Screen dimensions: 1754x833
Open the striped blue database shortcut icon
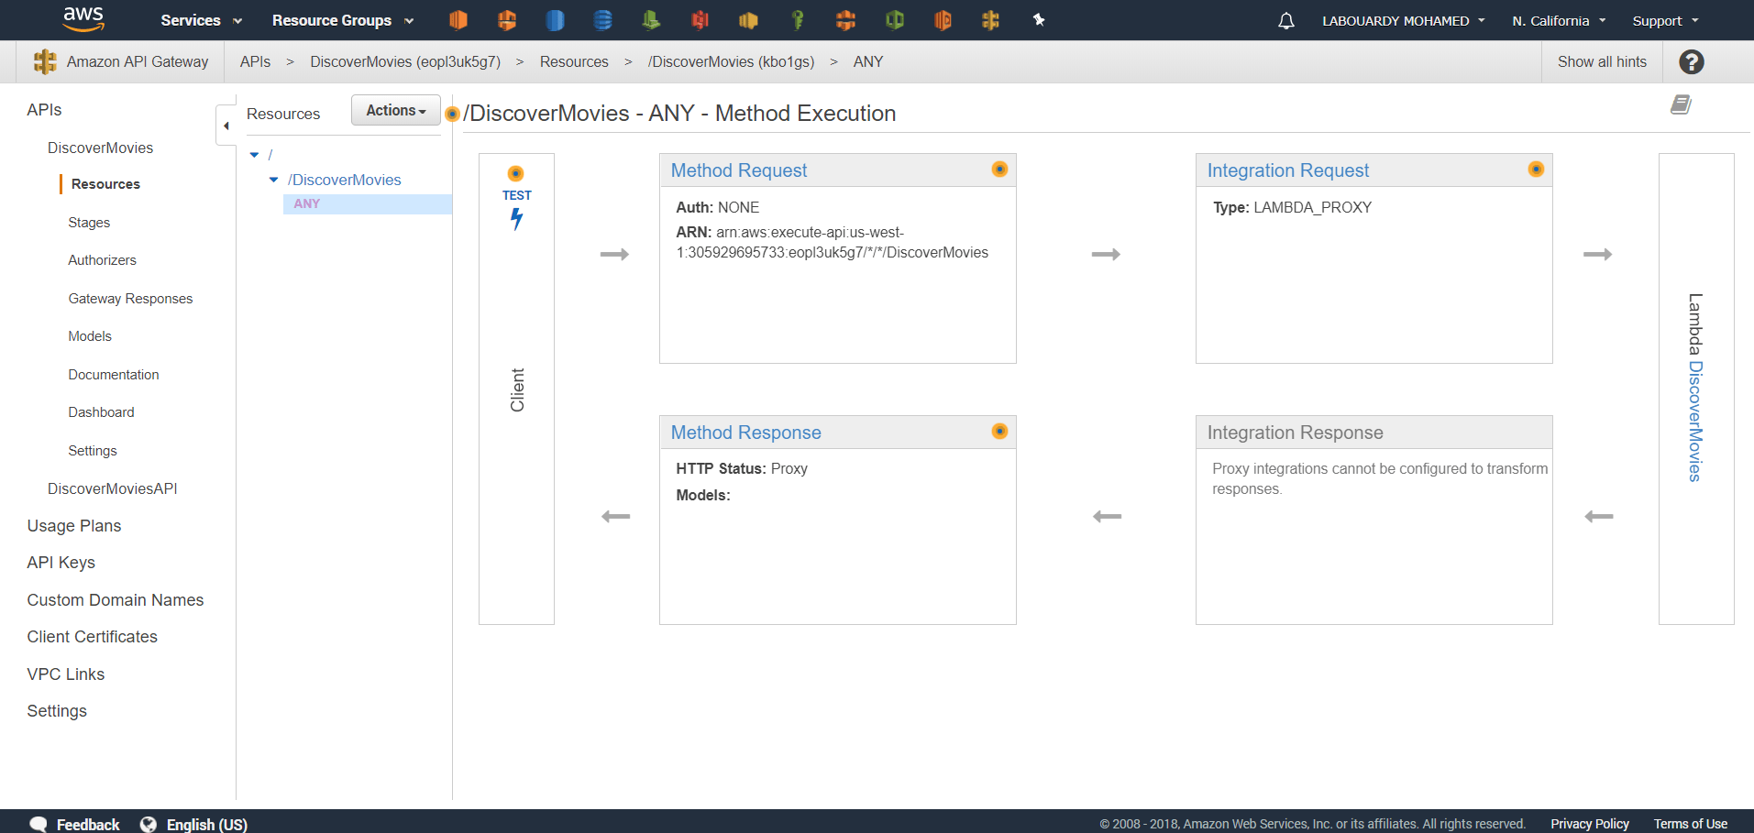602,20
